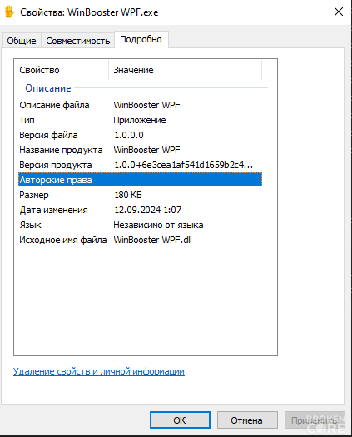Click the value 12.09.2024 1:07
The height and width of the screenshot is (437, 352).
click(148, 210)
